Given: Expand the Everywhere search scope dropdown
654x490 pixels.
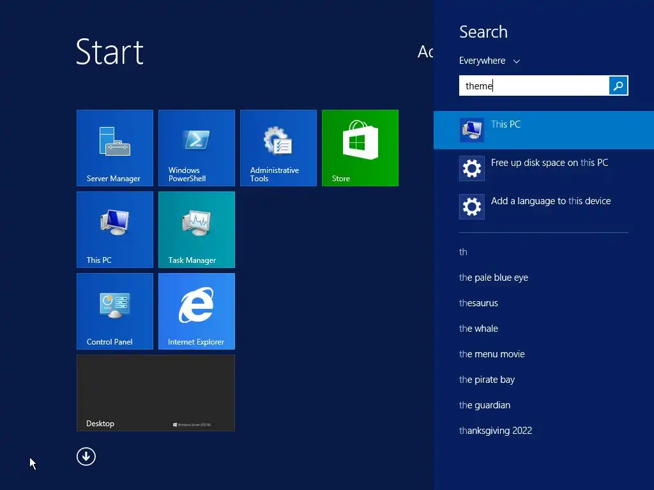Looking at the screenshot, I should pos(489,61).
